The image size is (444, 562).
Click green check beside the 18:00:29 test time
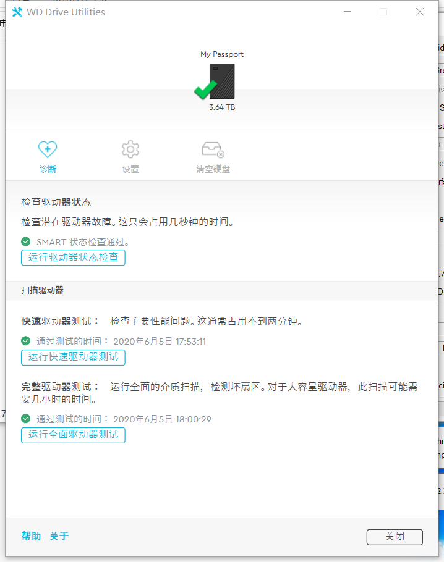26,419
